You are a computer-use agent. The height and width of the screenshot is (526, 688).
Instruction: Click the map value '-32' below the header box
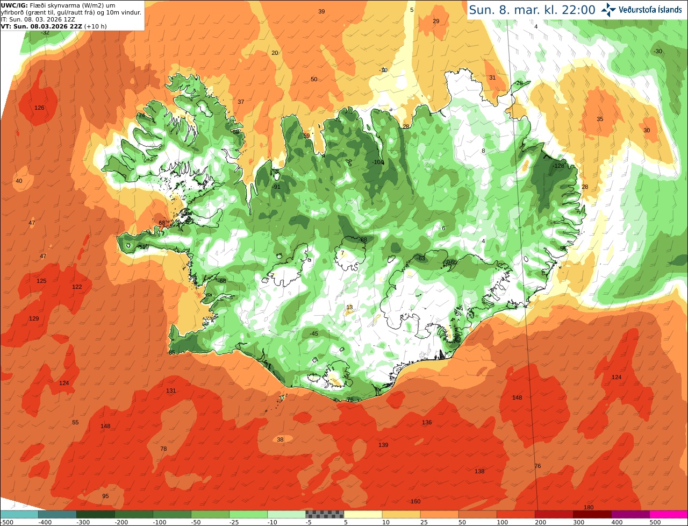tap(45, 32)
